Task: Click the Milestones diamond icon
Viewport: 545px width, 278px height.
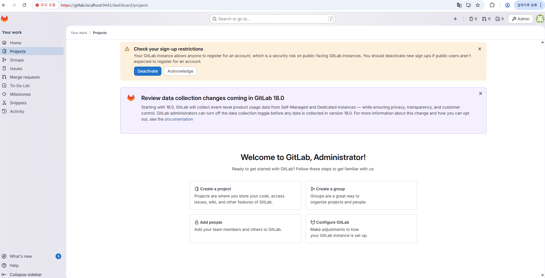Action: point(4,94)
